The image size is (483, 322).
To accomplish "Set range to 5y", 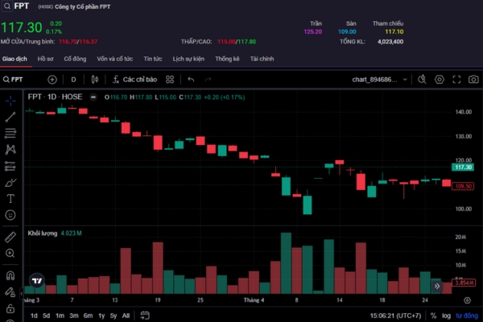I will pos(114,316).
